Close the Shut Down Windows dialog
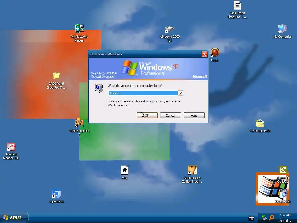This screenshot has width=297, height=223. tap(204, 54)
